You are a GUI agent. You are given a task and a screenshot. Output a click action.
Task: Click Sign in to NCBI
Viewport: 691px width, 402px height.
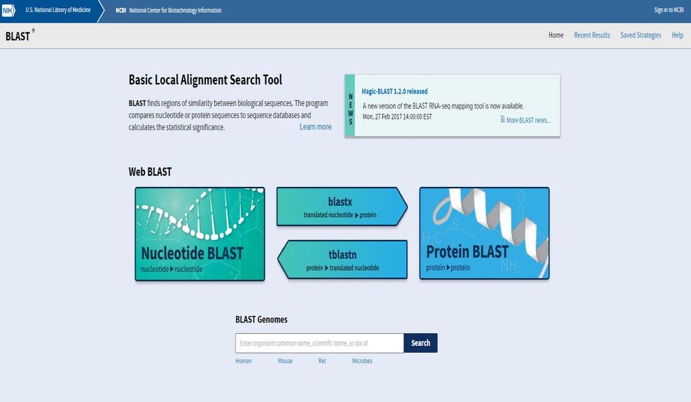tap(669, 9)
